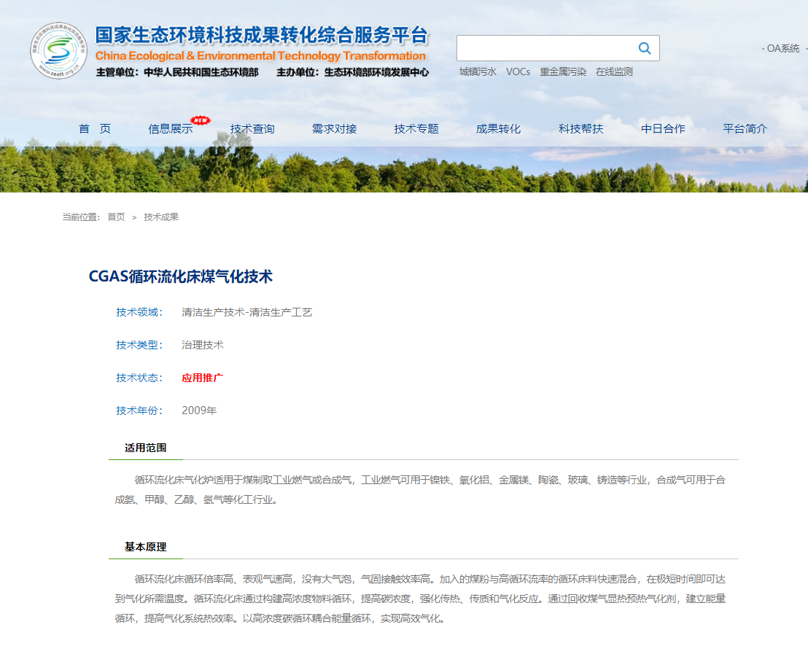This screenshot has height=646, width=808.
Task: Open 技术专题 navigation item
Action: (416, 129)
